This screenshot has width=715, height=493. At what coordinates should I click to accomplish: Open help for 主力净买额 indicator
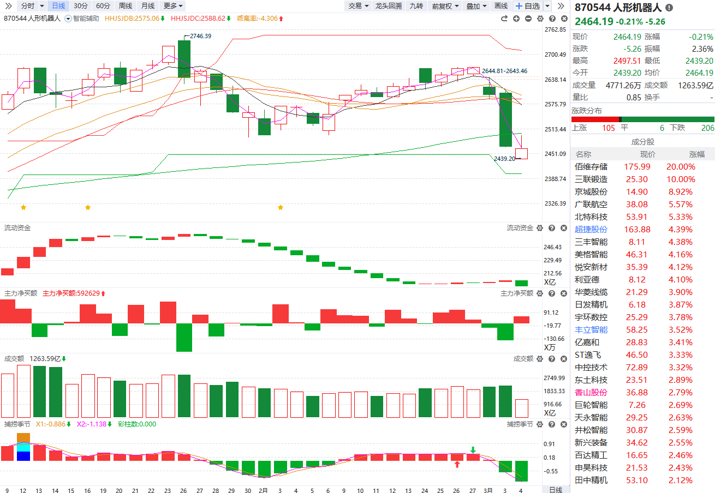tap(551, 293)
